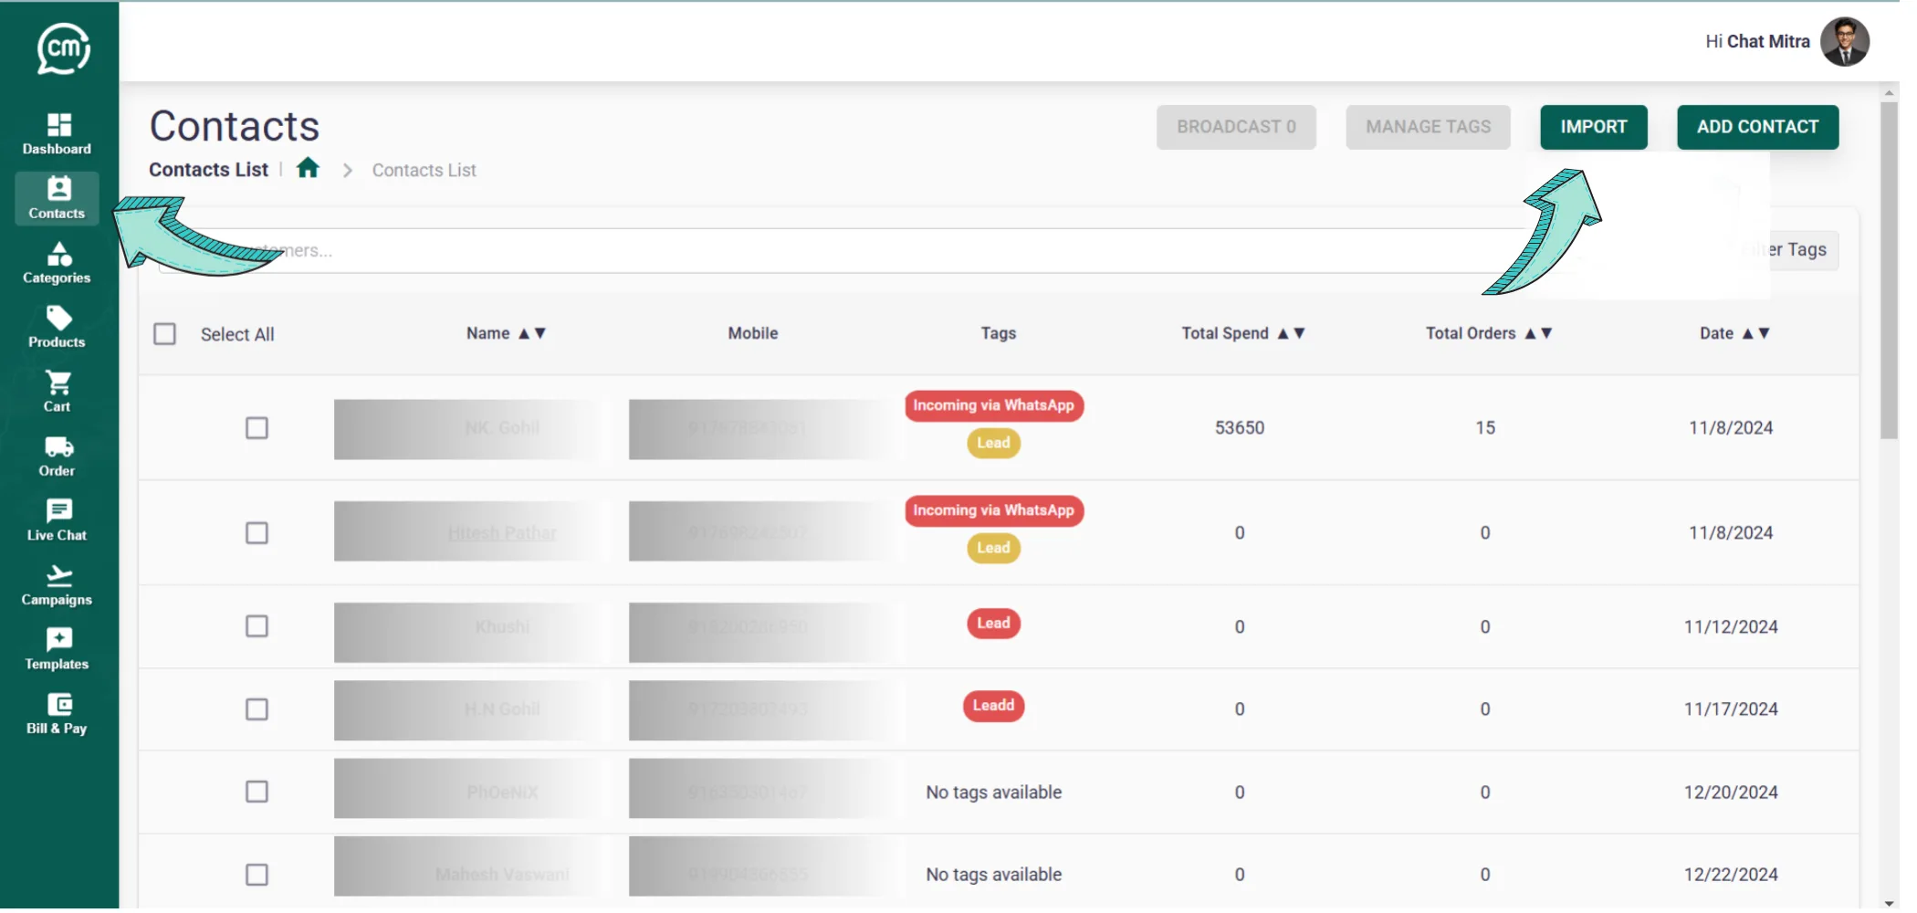
Task: Open Contacts in the sidebar
Action: coord(58,198)
